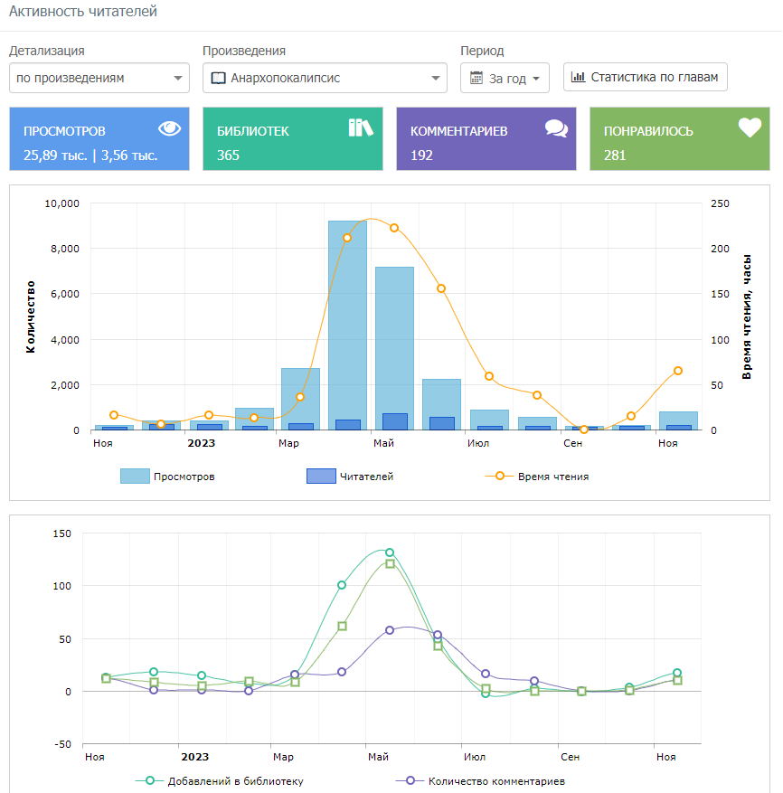The image size is (783, 793).
Task: Toggle Количество комментариев legend entry
Action: tap(496, 781)
